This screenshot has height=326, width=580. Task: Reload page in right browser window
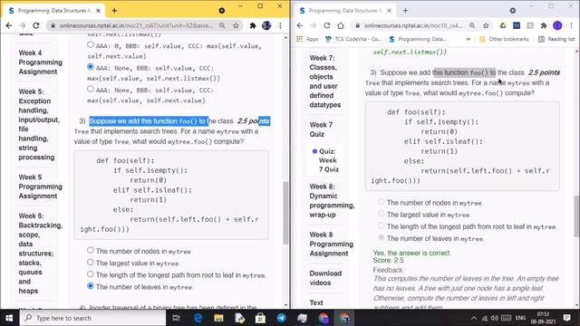pyautogui.click(x=327, y=25)
